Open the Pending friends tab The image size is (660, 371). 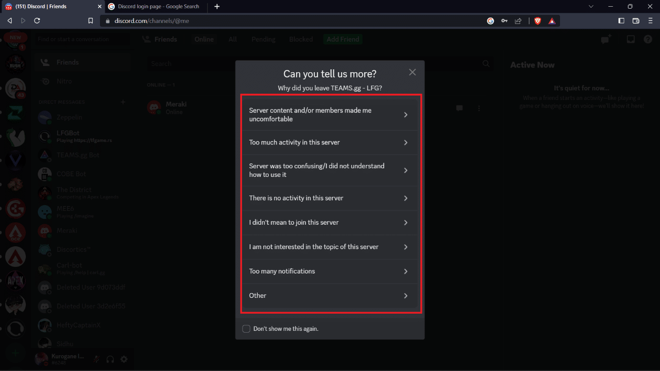click(x=264, y=39)
